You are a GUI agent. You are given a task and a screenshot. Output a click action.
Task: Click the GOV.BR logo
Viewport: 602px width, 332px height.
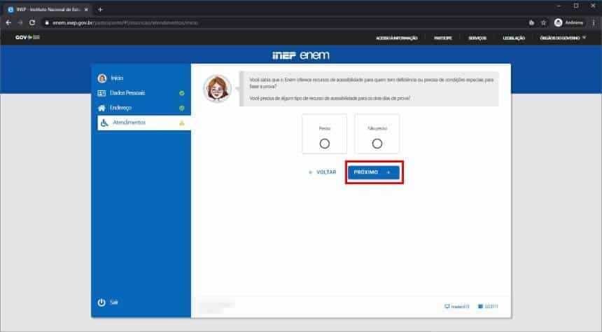(x=27, y=37)
